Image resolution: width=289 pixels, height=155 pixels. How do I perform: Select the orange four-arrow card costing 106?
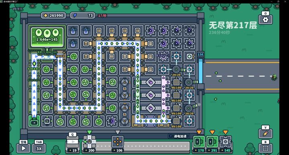[118, 144]
